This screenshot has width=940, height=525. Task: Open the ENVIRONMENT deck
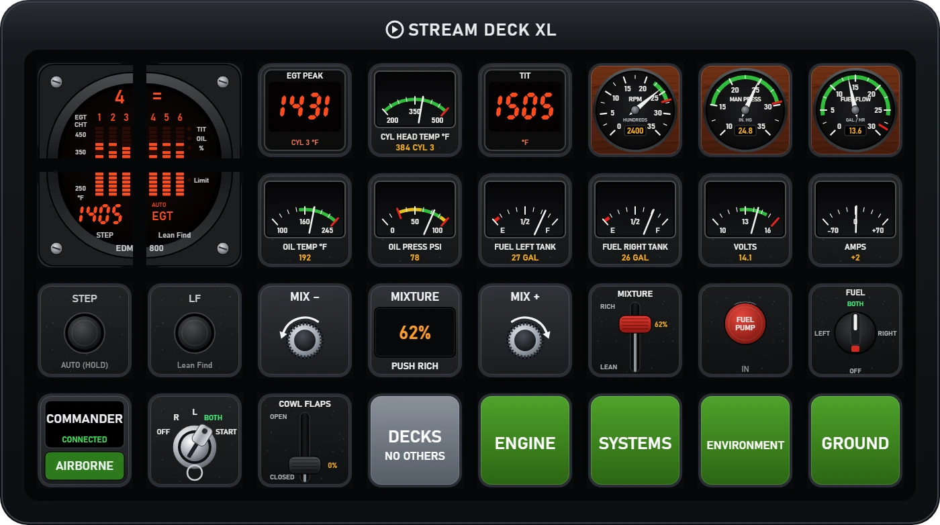(745, 440)
